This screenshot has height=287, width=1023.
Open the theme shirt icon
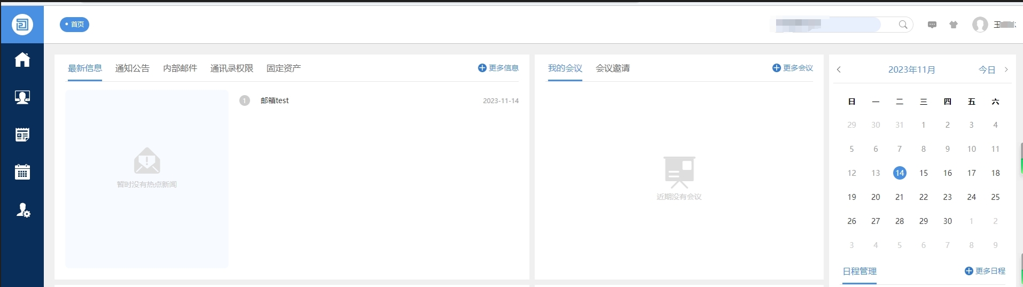(x=954, y=25)
